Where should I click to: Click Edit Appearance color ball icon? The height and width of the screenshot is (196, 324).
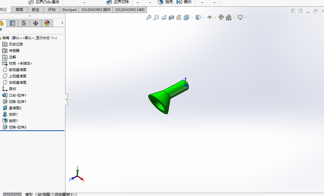pyautogui.click(x=221, y=18)
